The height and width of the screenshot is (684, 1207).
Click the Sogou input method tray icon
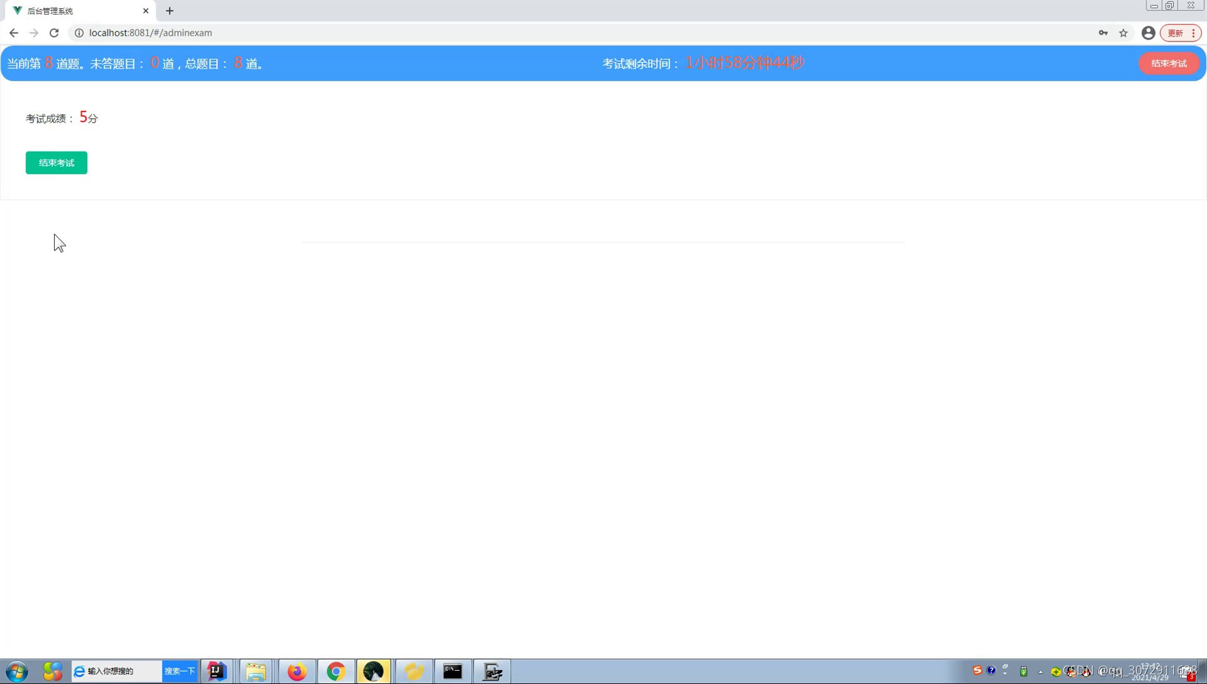pos(977,670)
